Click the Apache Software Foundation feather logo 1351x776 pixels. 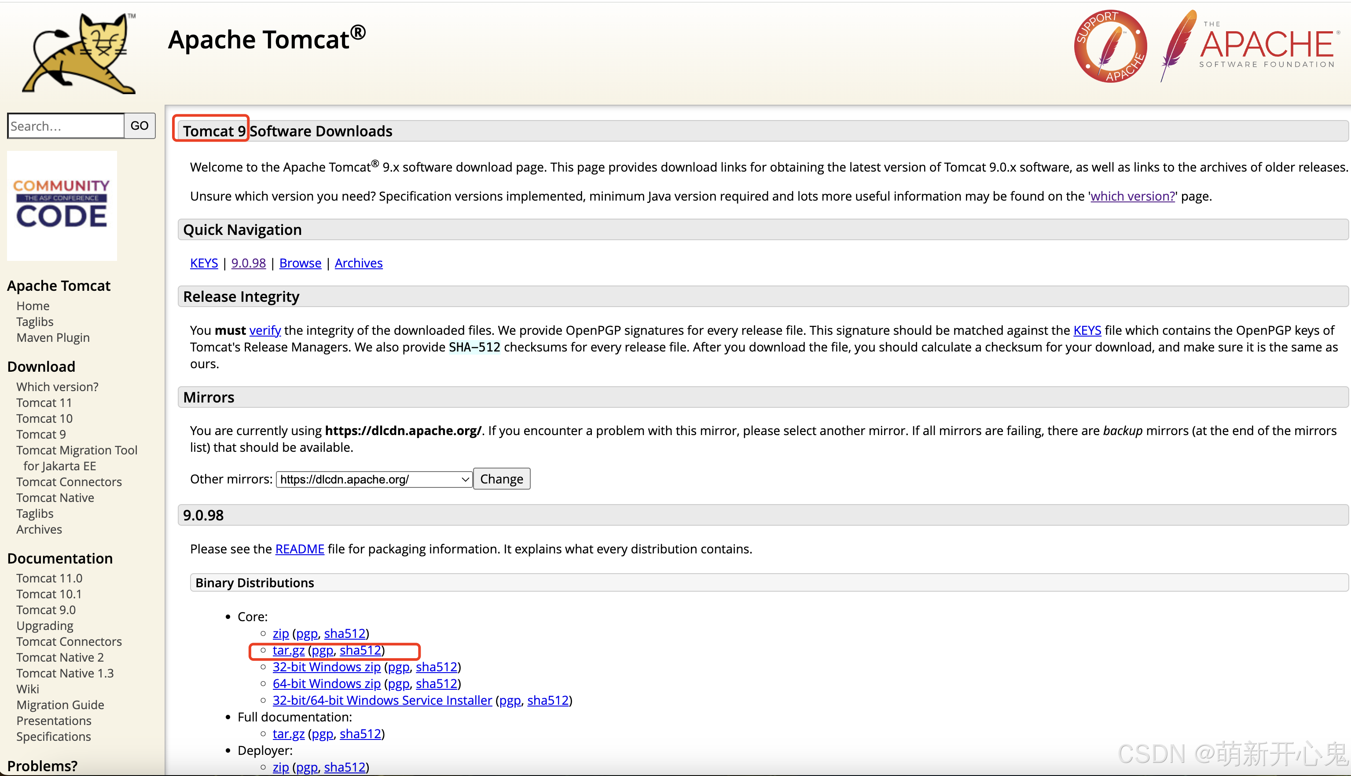tap(1248, 45)
